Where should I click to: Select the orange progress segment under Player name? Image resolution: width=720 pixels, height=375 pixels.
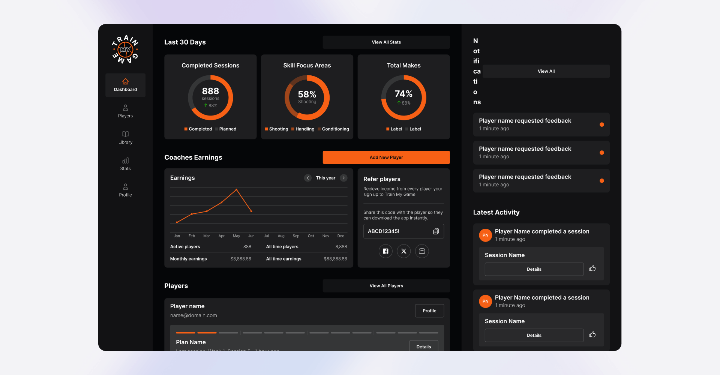(185, 333)
